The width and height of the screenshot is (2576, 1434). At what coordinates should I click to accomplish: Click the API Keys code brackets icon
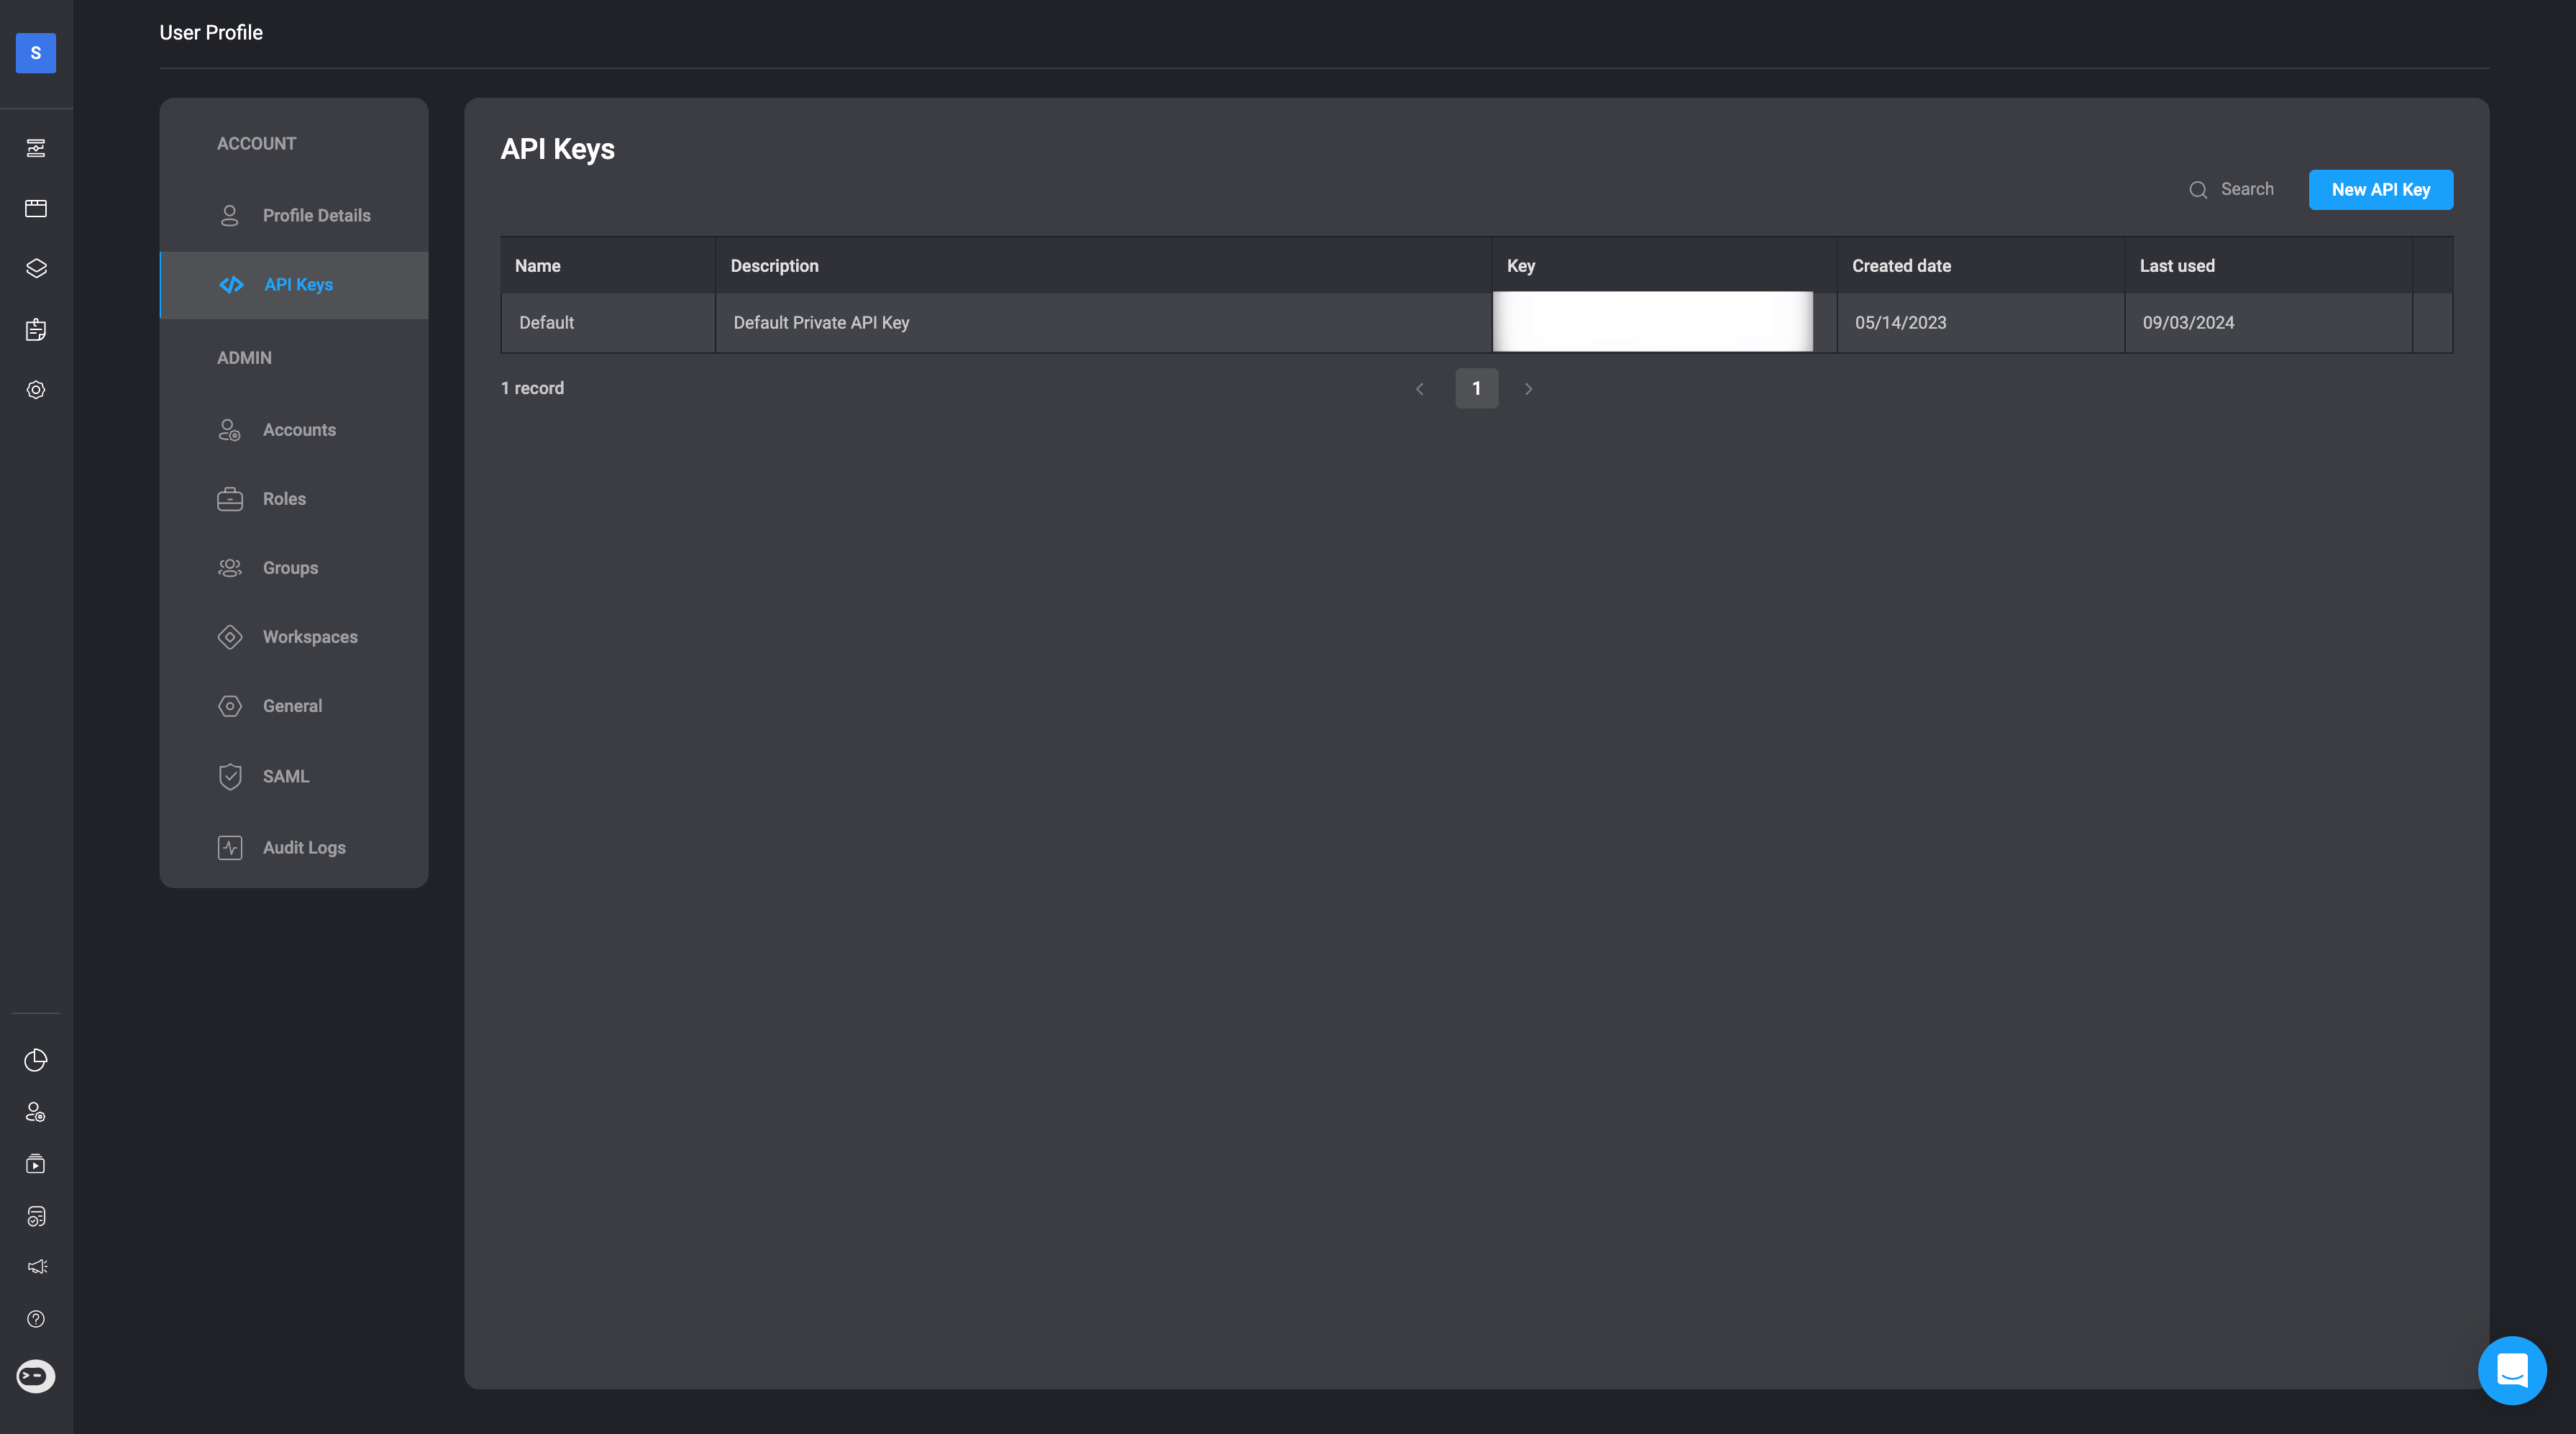[x=231, y=285]
